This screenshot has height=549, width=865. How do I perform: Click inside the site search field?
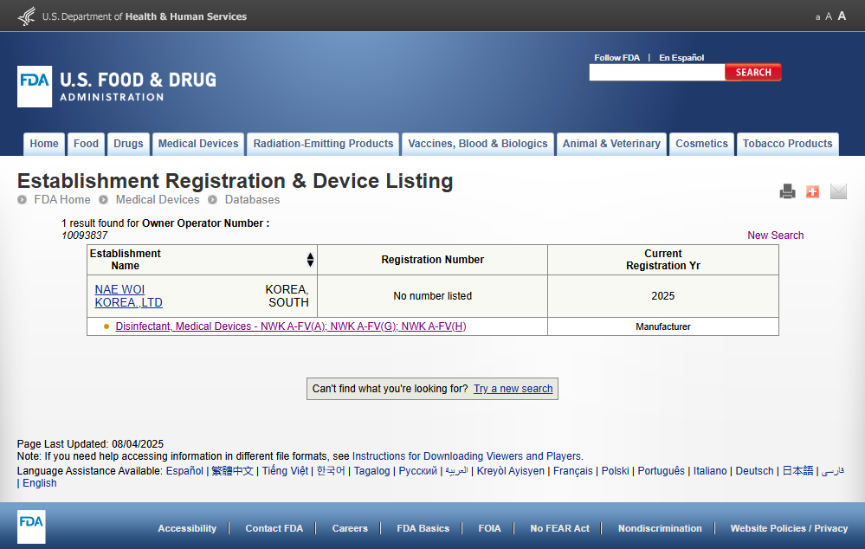(x=656, y=73)
